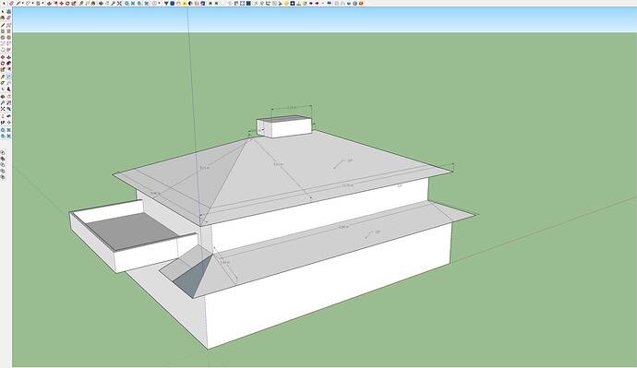Choose Section Plane tool in left tool set
Viewport: 637px width, 368px height.
(x=8, y=122)
